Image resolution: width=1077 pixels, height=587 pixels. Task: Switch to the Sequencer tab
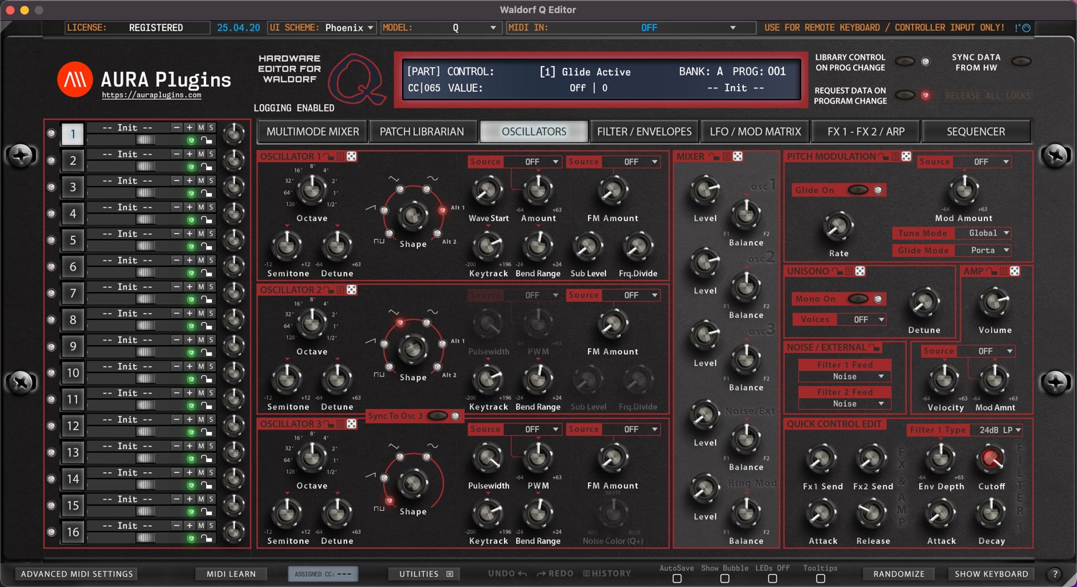tap(976, 131)
